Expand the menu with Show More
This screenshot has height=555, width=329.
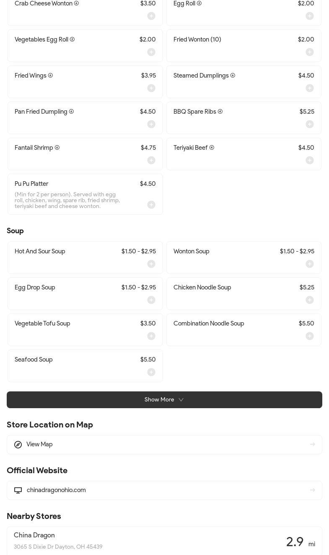tap(159, 400)
